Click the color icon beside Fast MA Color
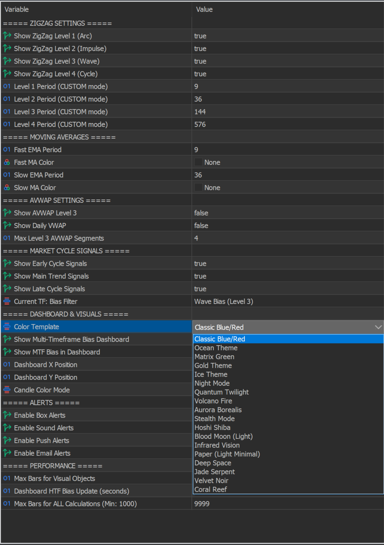This screenshot has width=384, height=545. pos(7,162)
